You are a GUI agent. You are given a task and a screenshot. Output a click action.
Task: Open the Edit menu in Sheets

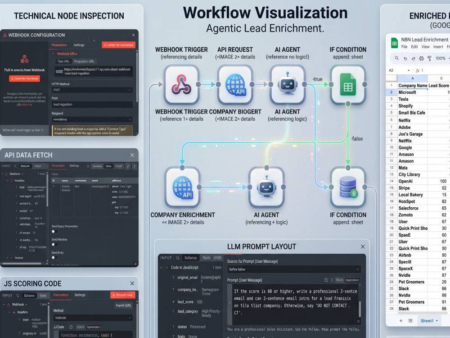point(414,46)
